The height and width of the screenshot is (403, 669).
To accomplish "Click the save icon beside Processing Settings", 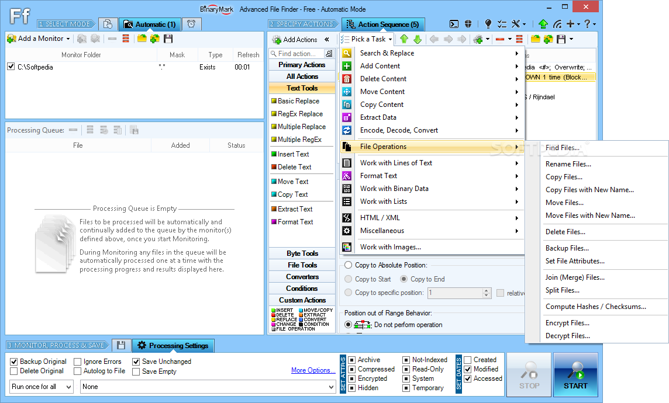I will [121, 345].
